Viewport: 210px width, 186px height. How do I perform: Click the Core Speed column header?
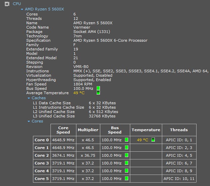coord(63,130)
